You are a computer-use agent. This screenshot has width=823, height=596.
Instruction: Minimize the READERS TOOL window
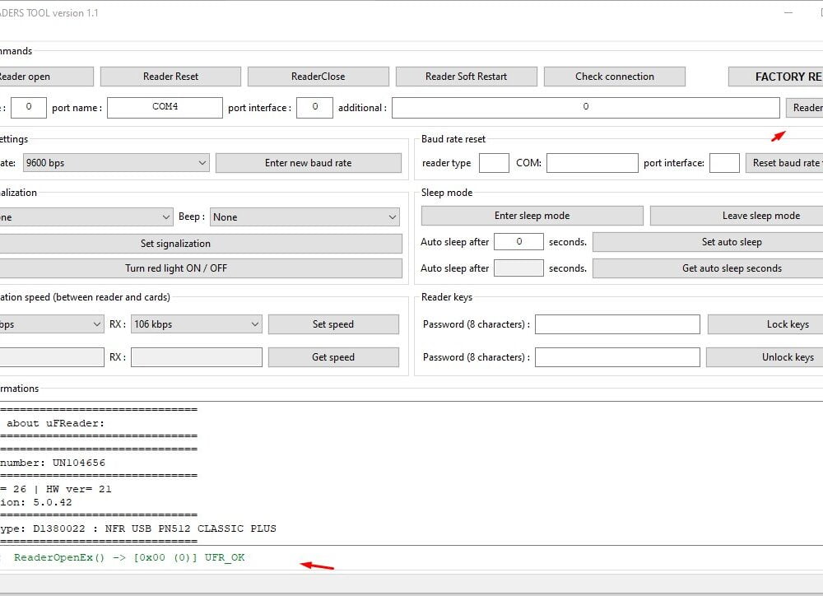click(x=788, y=12)
